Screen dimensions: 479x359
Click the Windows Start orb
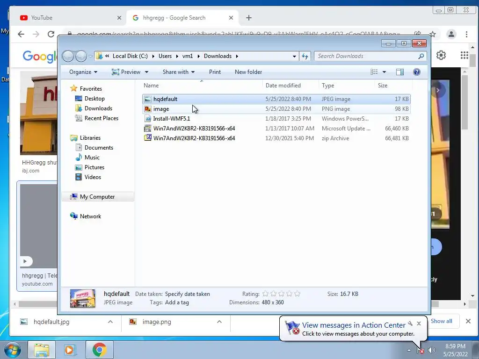pyautogui.click(x=13, y=350)
